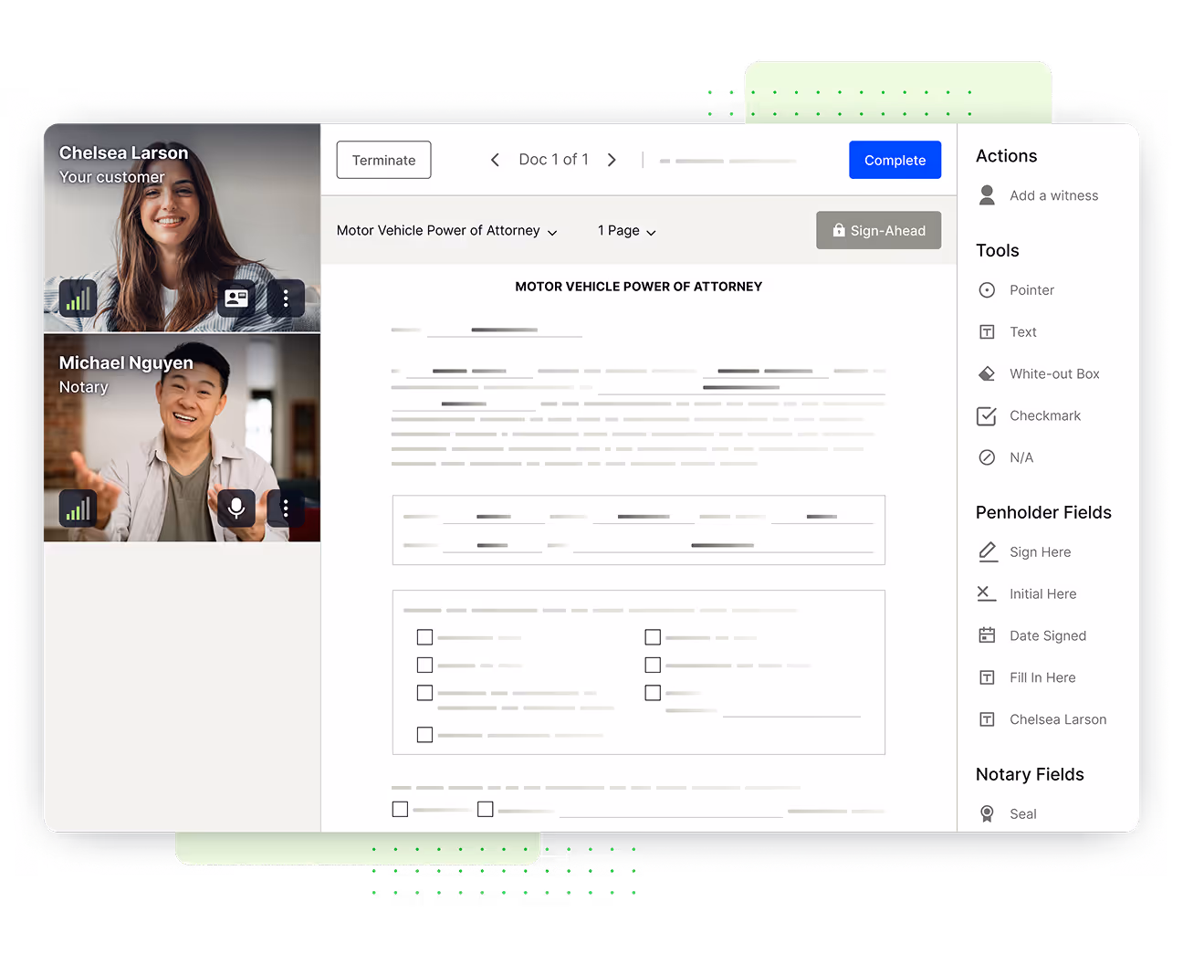The height and width of the screenshot is (954, 1183).
Task: Mute Michael Nguyen's microphone
Action: click(x=236, y=508)
